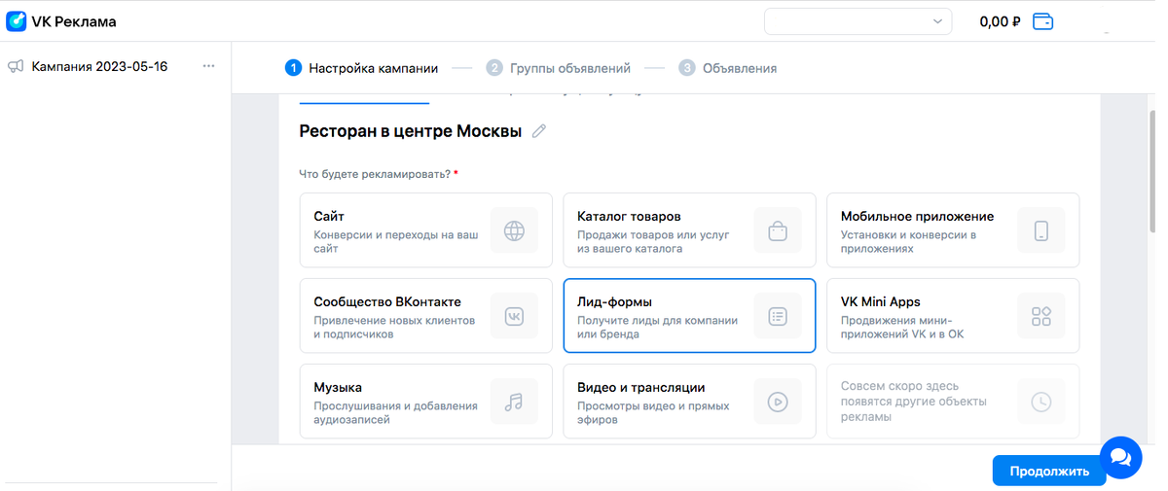Select the Видео и трансляции option
The width and height of the screenshot is (1168, 491).
pos(689,402)
